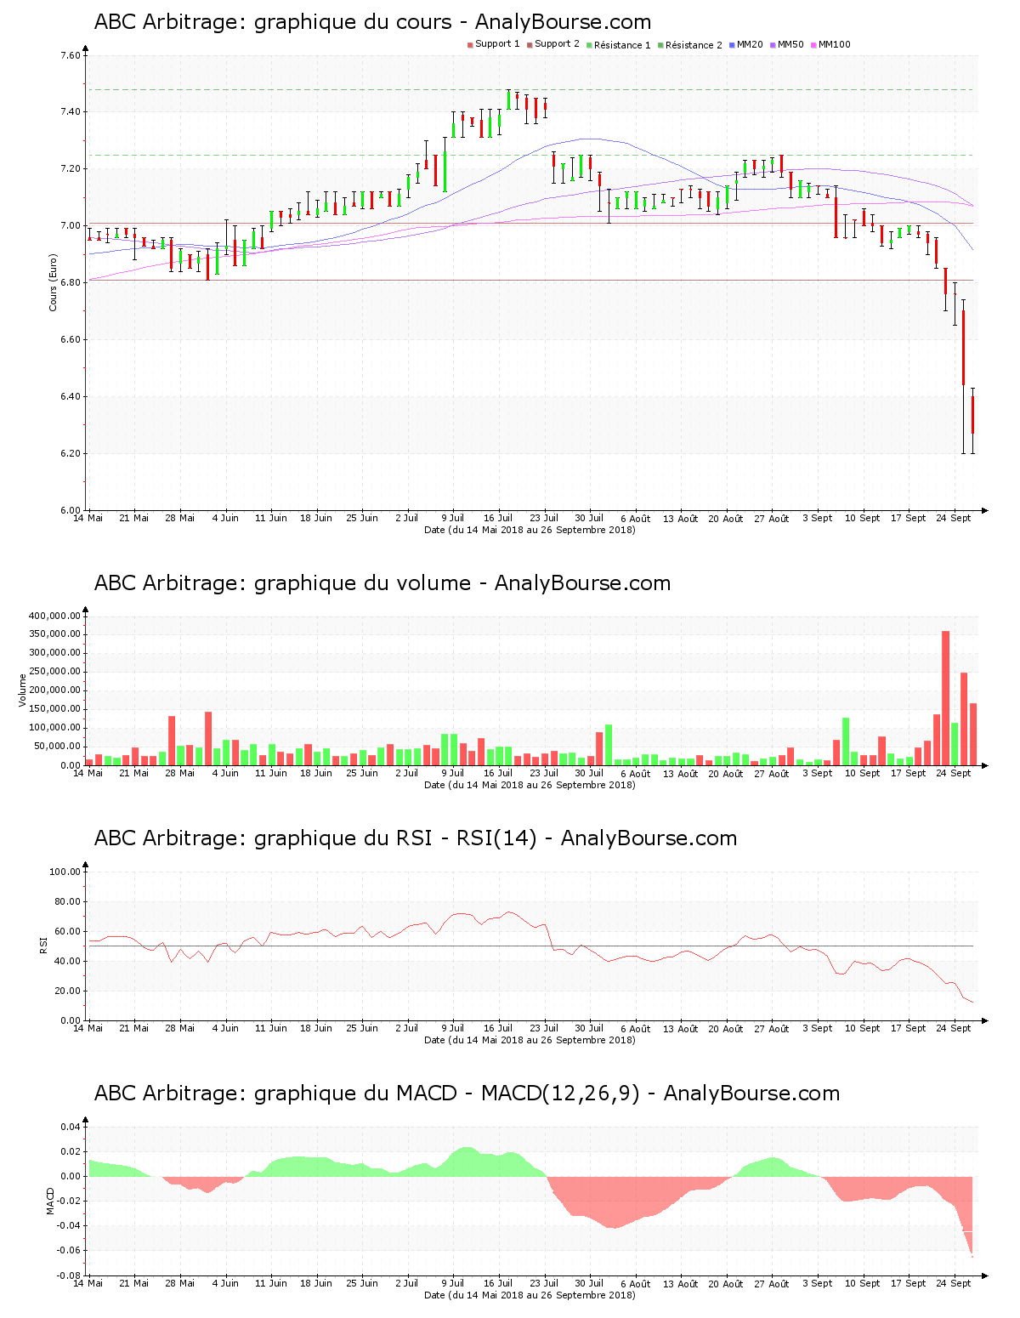Click '24 Sept' on the price chart axis
This screenshot has height=1318, width=1020.
pyautogui.click(x=954, y=518)
